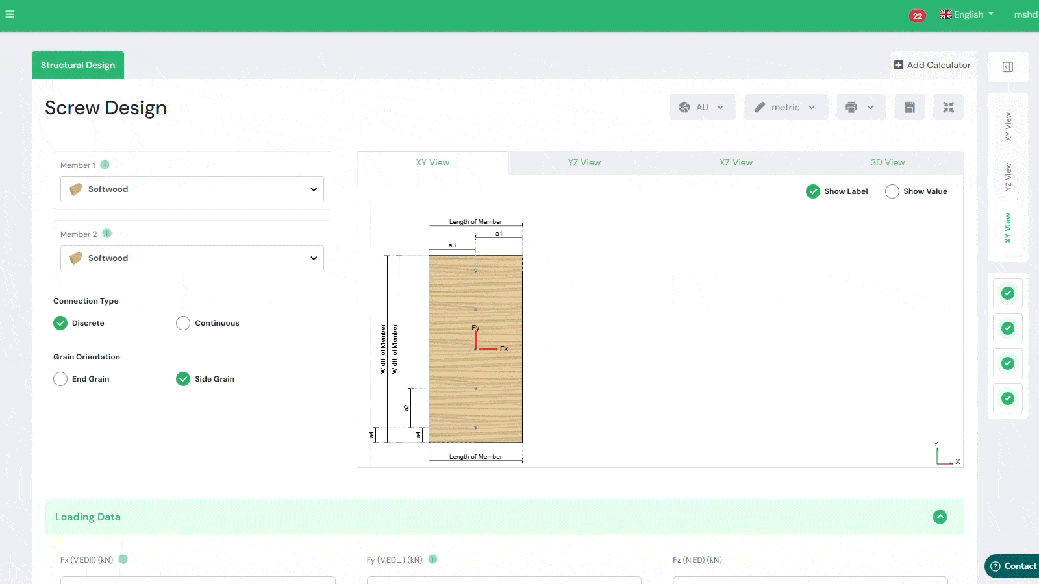The height and width of the screenshot is (584, 1039).
Task: Enable the Show Value option
Action: pyautogui.click(x=892, y=191)
